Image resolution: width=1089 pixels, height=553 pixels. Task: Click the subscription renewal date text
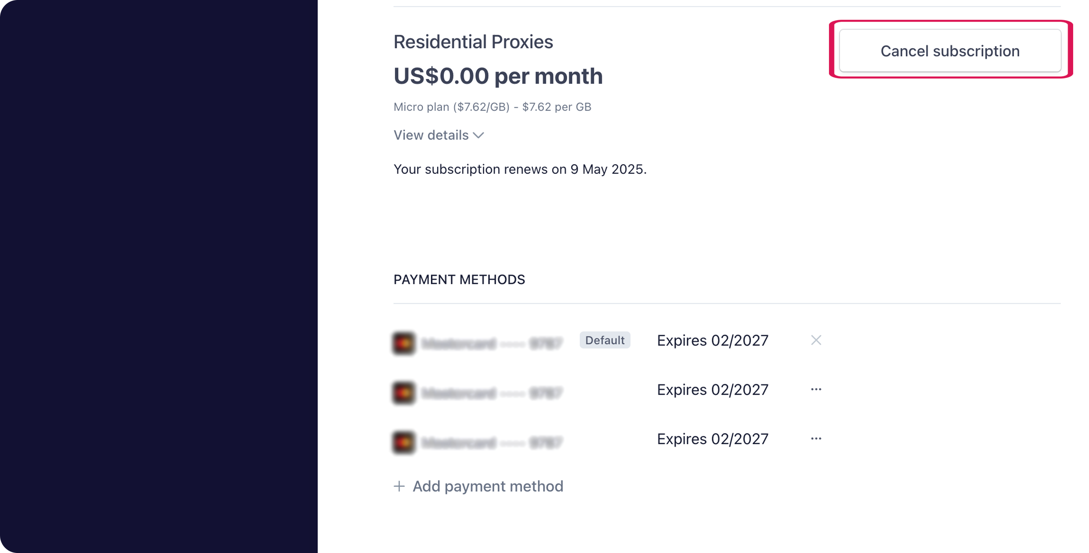coord(520,169)
